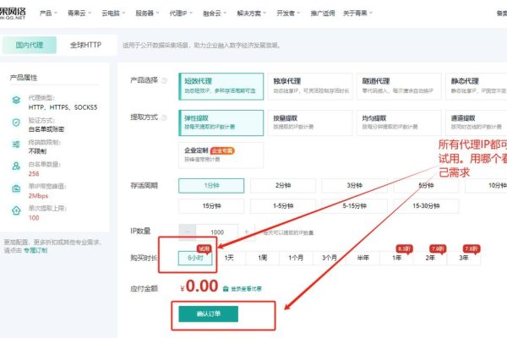507x338 pixels.
Task: Click the 不限制 value under 终端数限制
Action: 37,151
